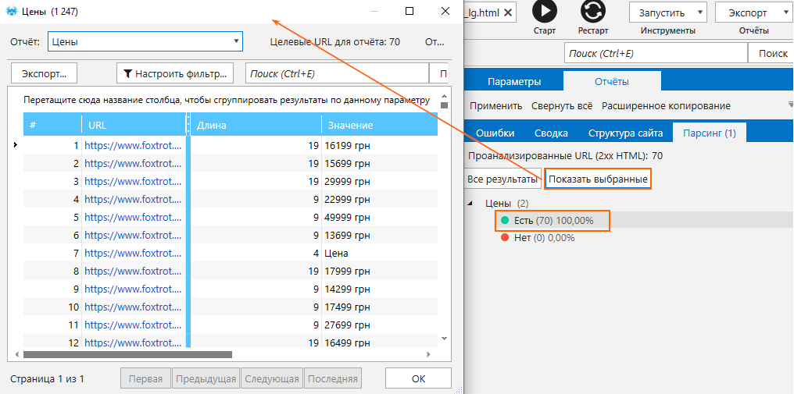Click the green Есть status dot
Image resolution: width=794 pixels, height=394 pixels.
504,221
